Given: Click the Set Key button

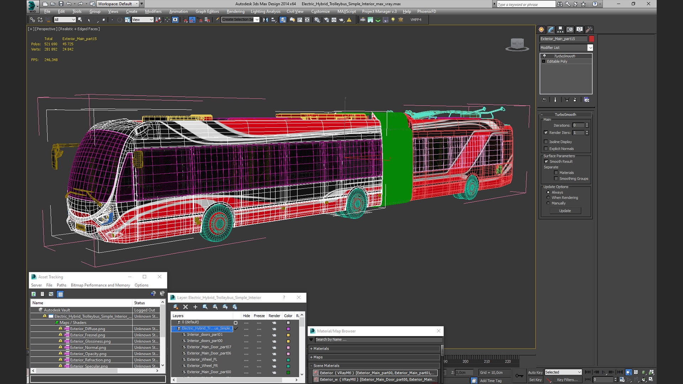Looking at the screenshot, I should coord(535,380).
